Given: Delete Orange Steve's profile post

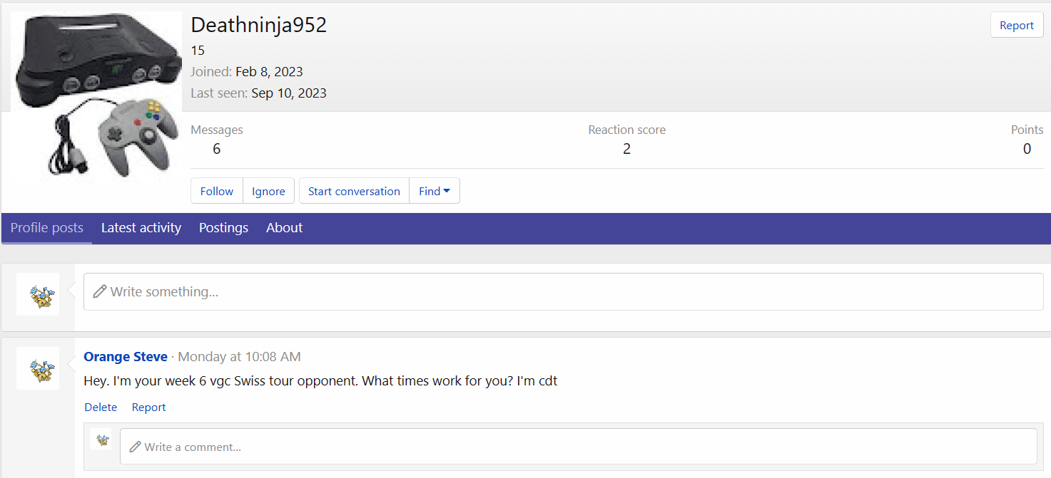Looking at the screenshot, I should pyautogui.click(x=101, y=407).
